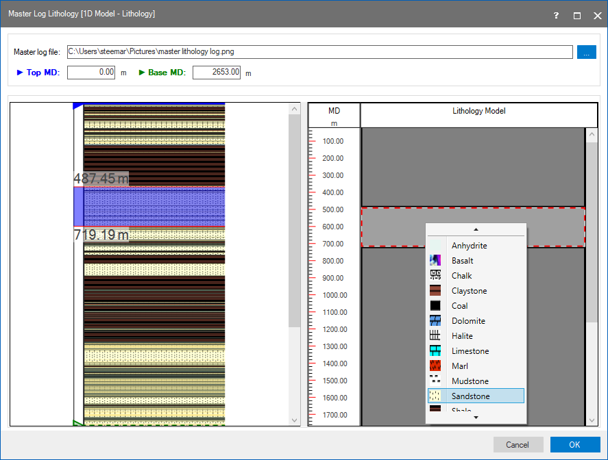Click the Dolomite lithology pattern icon
608x460 pixels.
[435, 321]
